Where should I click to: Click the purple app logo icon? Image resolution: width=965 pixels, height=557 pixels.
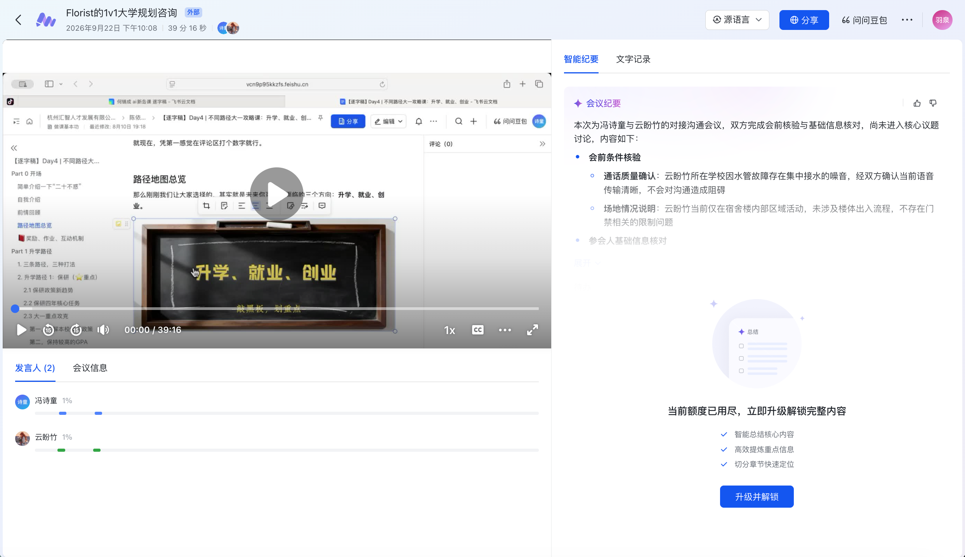46,20
